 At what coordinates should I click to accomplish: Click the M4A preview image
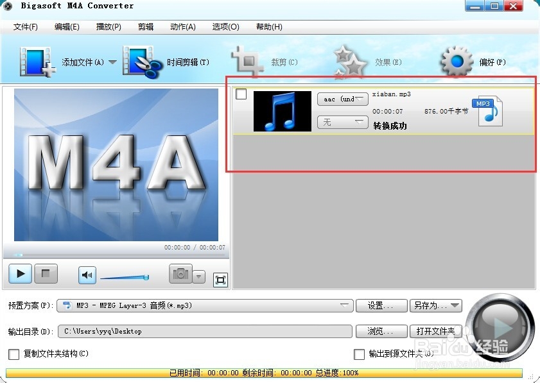[116, 165]
